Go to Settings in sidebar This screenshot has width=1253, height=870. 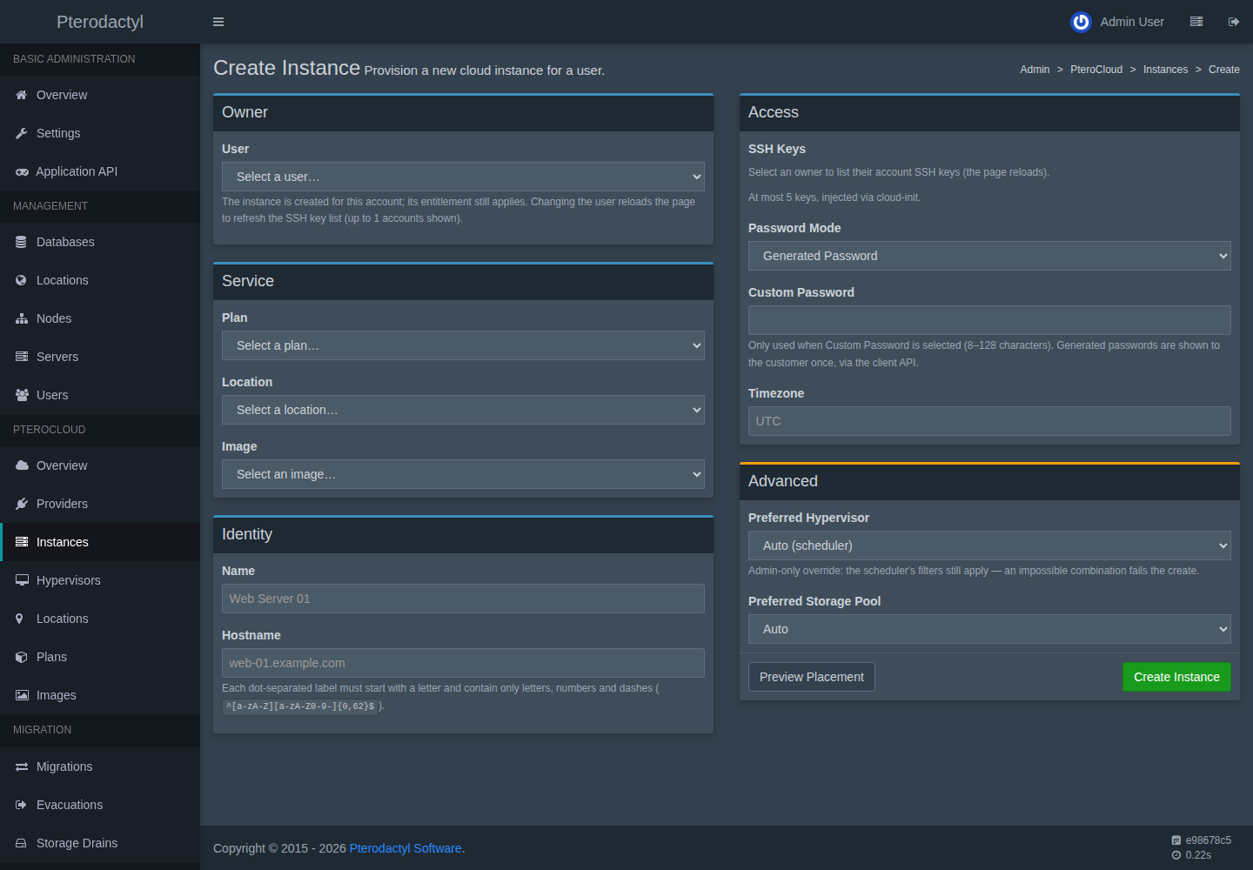pyautogui.click(x=100, y=133)
